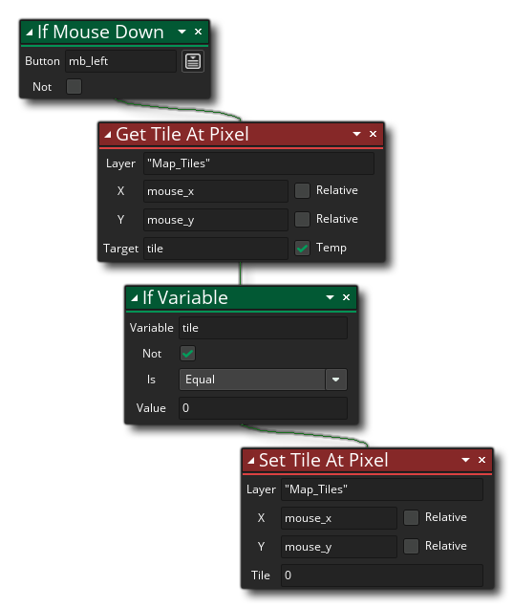Screen dimensions: 513x608
Task: Collapse the If Mouse Down action block
Action: [x=30, y=33]
